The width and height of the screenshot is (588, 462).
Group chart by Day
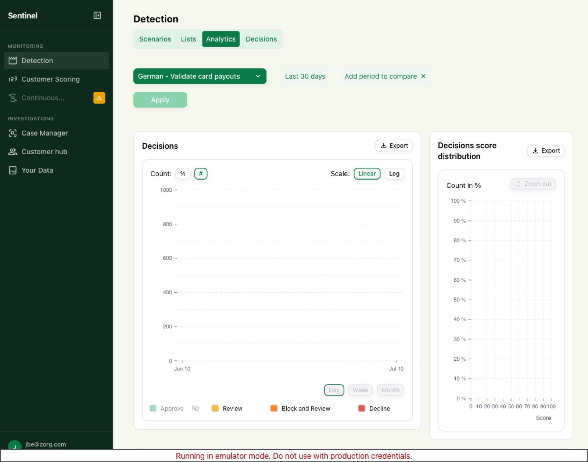(x=334, y=390)
